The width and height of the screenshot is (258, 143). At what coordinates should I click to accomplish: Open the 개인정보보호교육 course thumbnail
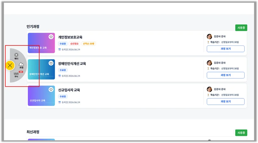pyautogui.click(x=41, y=43)
